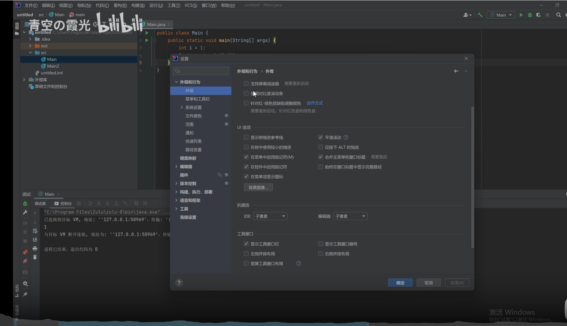Click 取消 button in Settings
Viewport: 567px width, 326px height.
pyautogui.click(x=428, y=283)
